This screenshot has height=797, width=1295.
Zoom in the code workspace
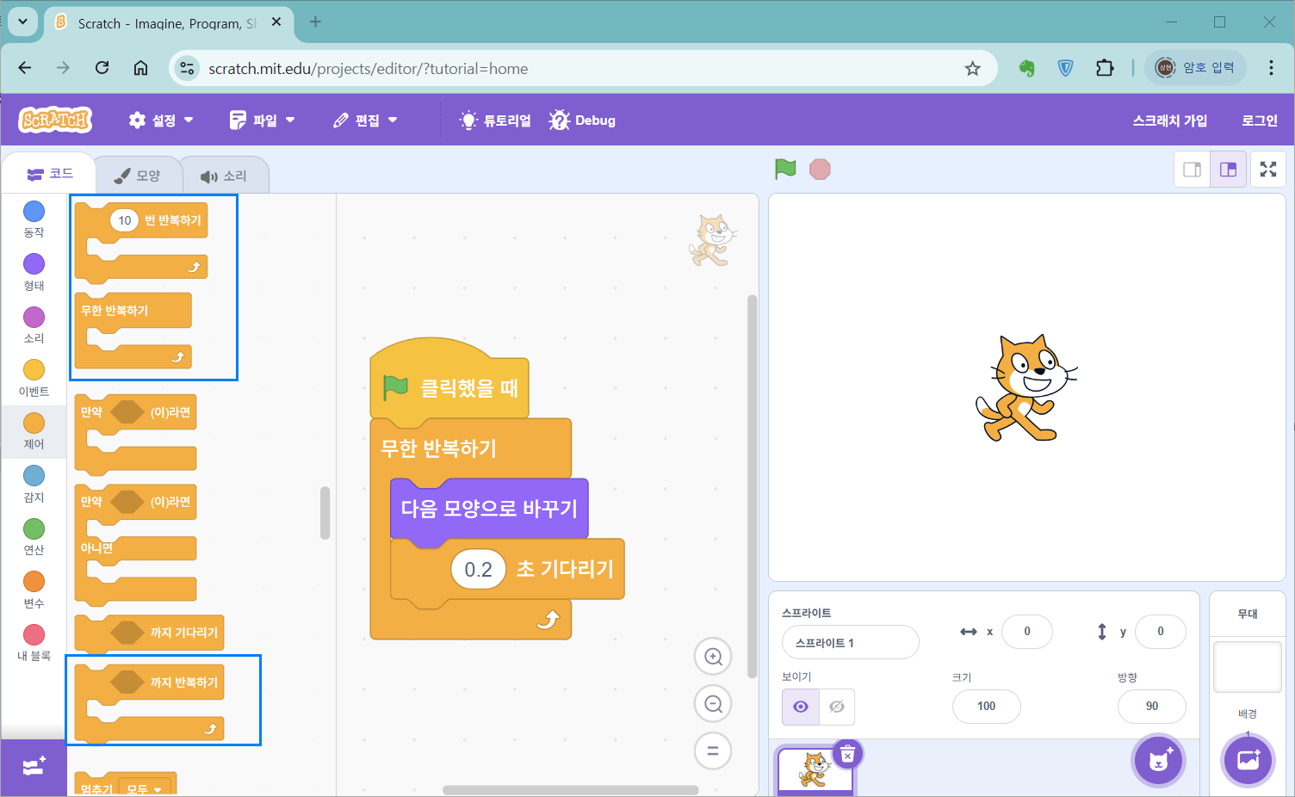coord(713,657)
